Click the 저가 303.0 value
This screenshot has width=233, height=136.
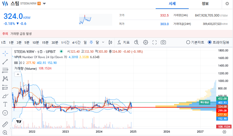coord(164,24)
